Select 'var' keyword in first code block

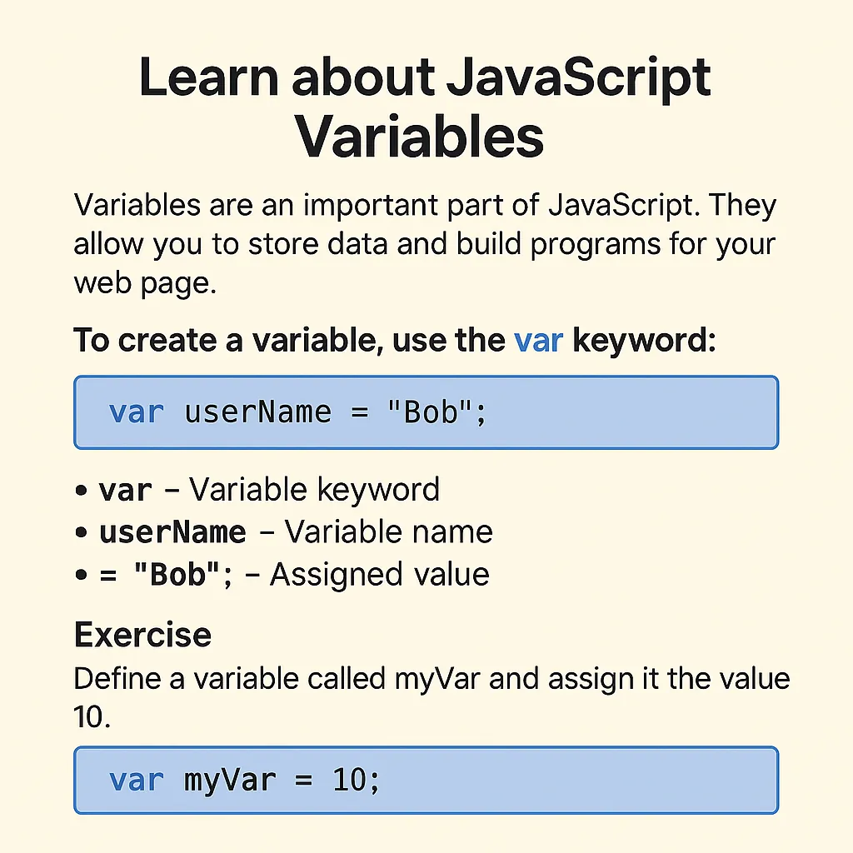pyautogui.click(x=136, y=412)
